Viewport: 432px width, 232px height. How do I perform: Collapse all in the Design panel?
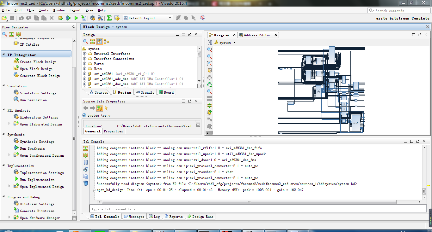[x=92, y=41]
